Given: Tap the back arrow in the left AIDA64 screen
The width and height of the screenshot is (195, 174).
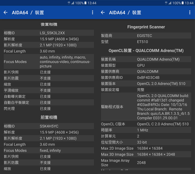Looking at the screenshot, I should (x=5, y=12).
